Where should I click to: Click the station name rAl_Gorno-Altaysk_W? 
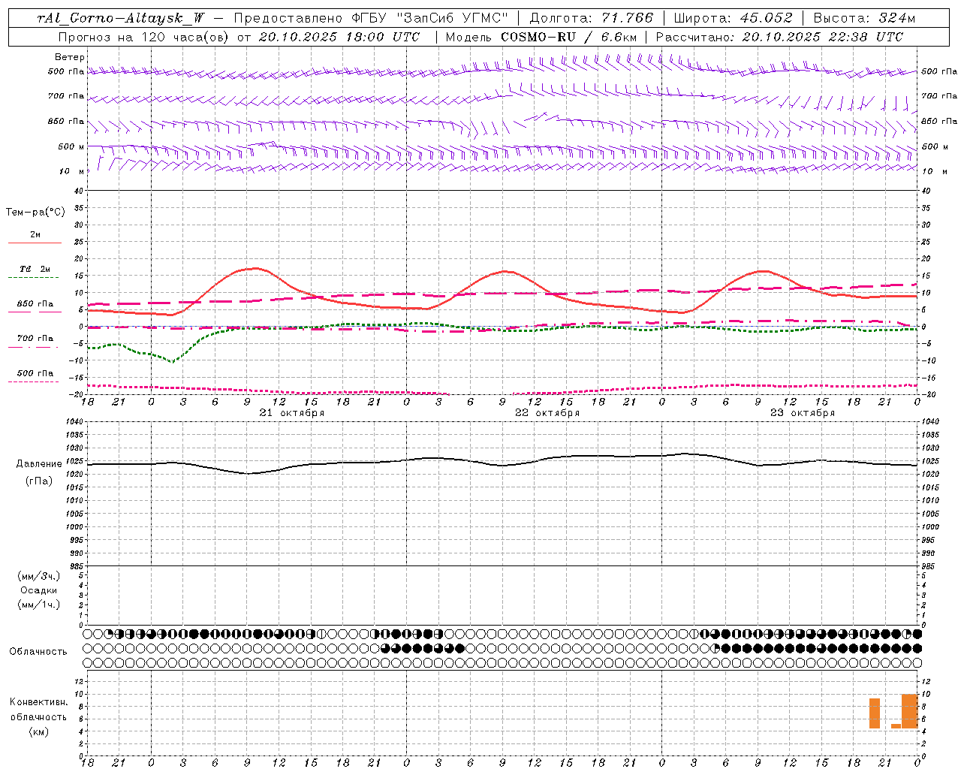coord(122,19)
